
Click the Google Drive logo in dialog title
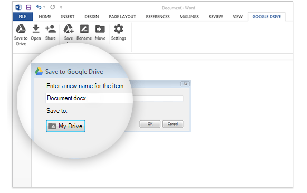(39, 71)
